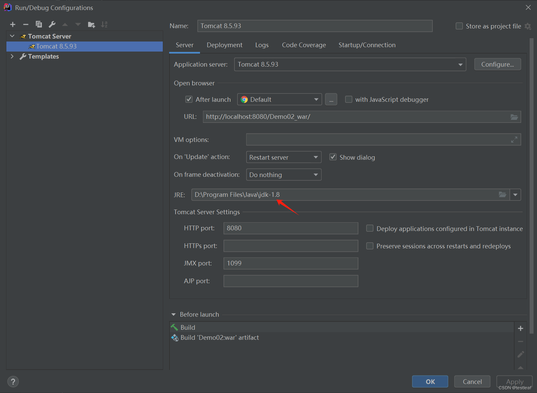
Task: Enable Deploy applications configured in Tomcat instance
Action: (370, 228)
